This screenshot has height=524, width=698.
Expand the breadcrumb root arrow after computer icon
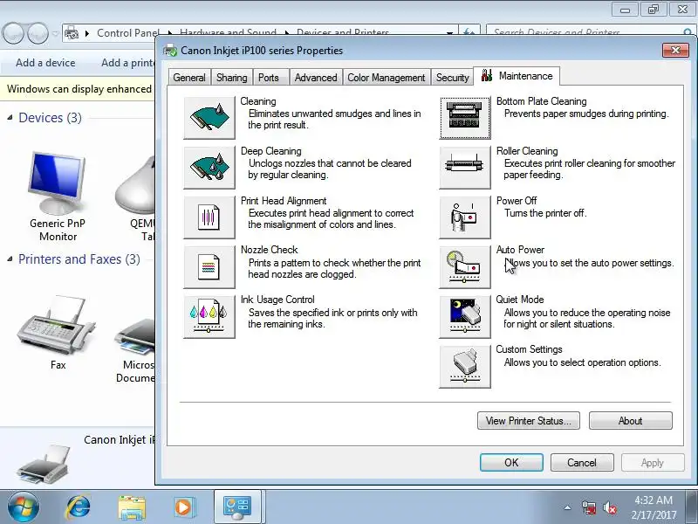pyautogui.click(x=86, y=33)
